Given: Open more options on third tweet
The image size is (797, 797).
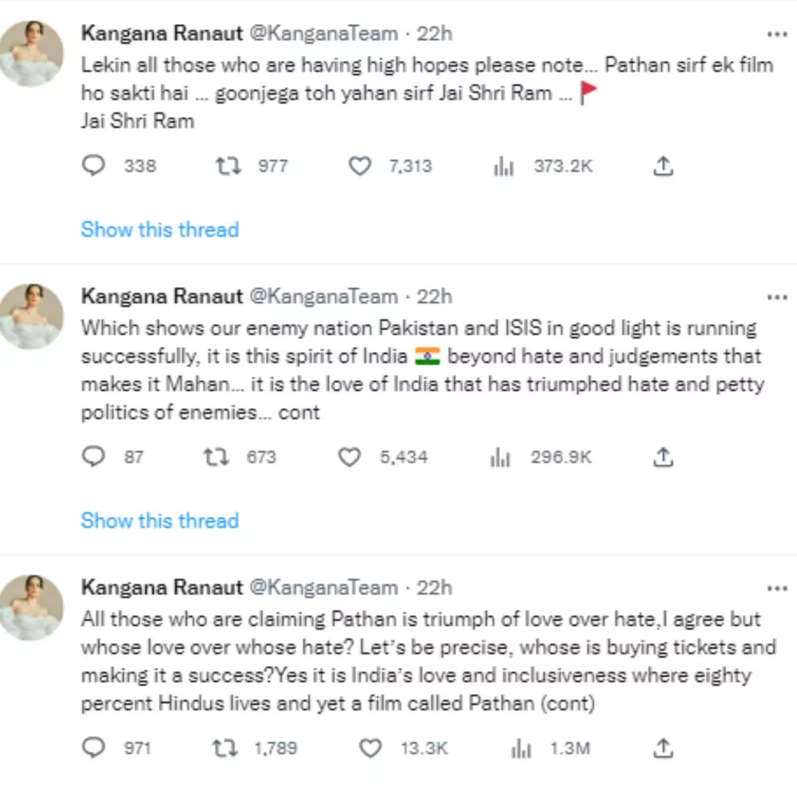Looking at the screenshot, I should coord(777,588).
